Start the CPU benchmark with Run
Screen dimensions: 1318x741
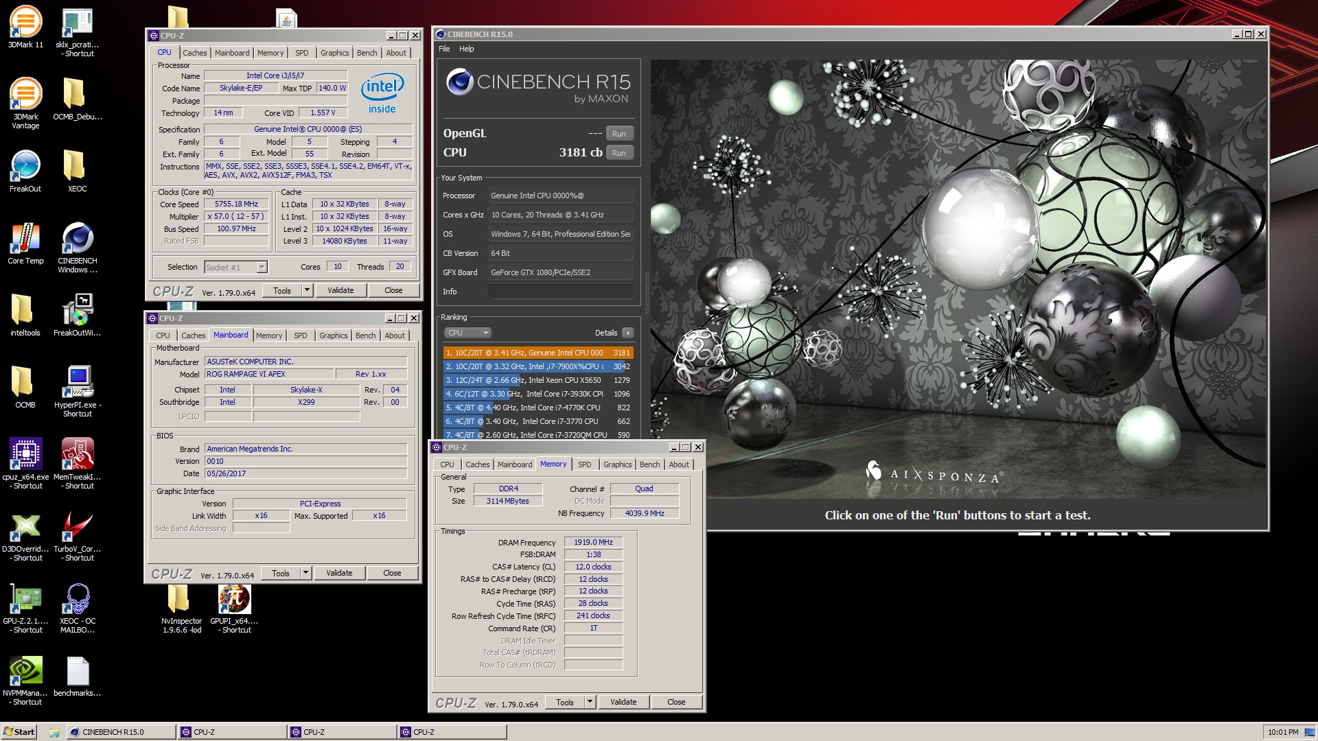coord(618,152)
